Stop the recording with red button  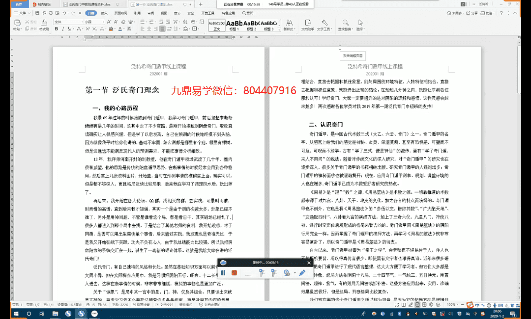(x=235, y=272)
